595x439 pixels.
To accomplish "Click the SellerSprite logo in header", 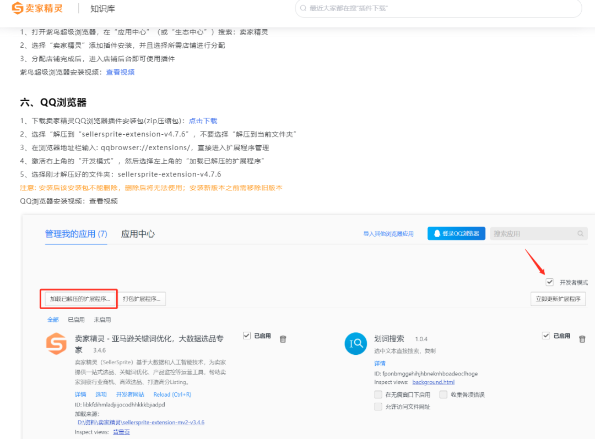I will (x=37, y=8).
